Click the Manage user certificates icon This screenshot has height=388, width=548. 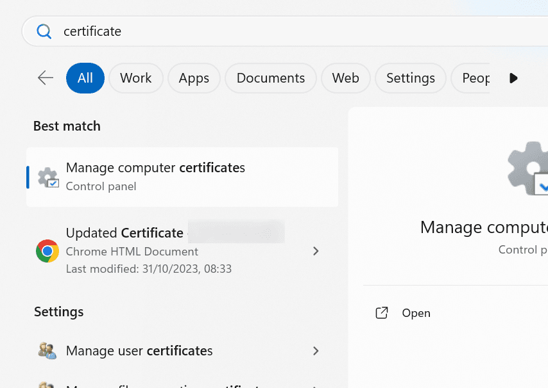coord(47,351)
